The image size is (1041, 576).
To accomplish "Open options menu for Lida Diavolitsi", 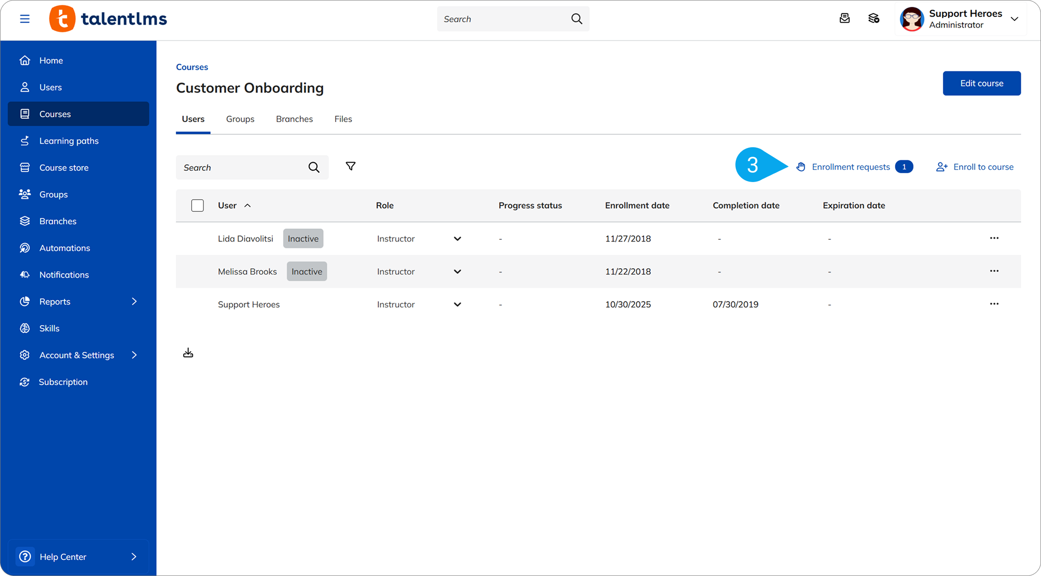I will pos(994,238).
